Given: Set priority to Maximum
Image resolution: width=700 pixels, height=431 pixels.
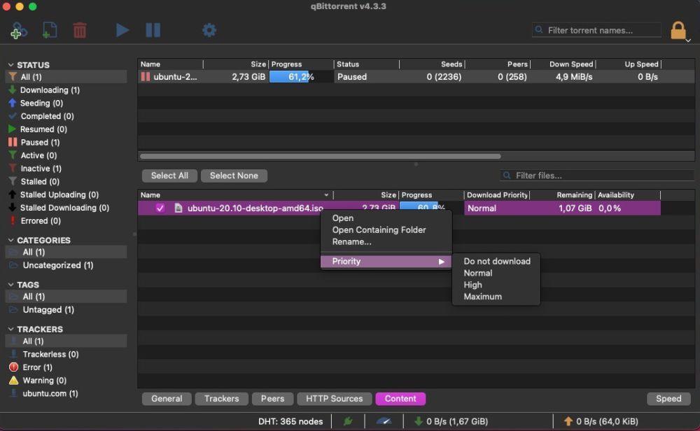Looking at the screenshot, I should [x=482, y=297].
